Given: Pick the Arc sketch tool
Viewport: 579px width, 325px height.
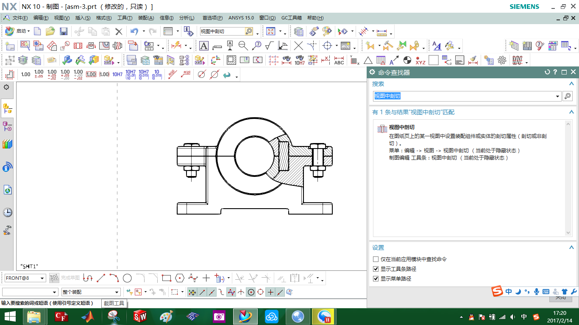Looking at the screenshot, I should coord(114,278).
